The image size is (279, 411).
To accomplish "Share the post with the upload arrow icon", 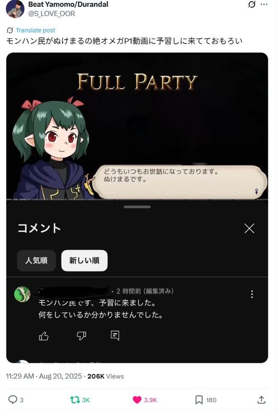I will 261,400.
